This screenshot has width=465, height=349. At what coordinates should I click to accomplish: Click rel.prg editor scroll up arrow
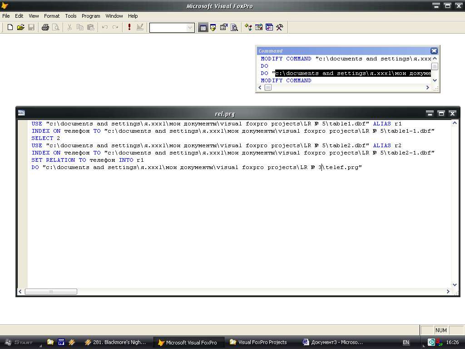click(x=455, y=123)
